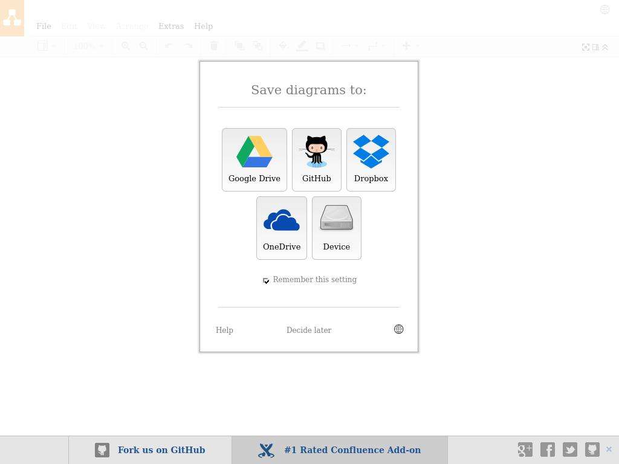The image size is (619, 464).
Task: Open the Help link in the dialog
Action: 224,330
